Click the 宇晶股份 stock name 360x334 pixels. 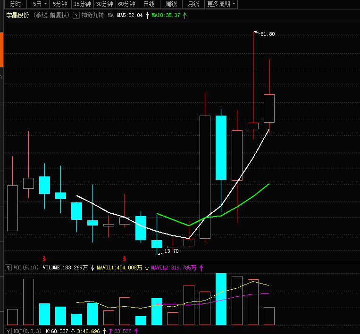(x=17, y=15)
